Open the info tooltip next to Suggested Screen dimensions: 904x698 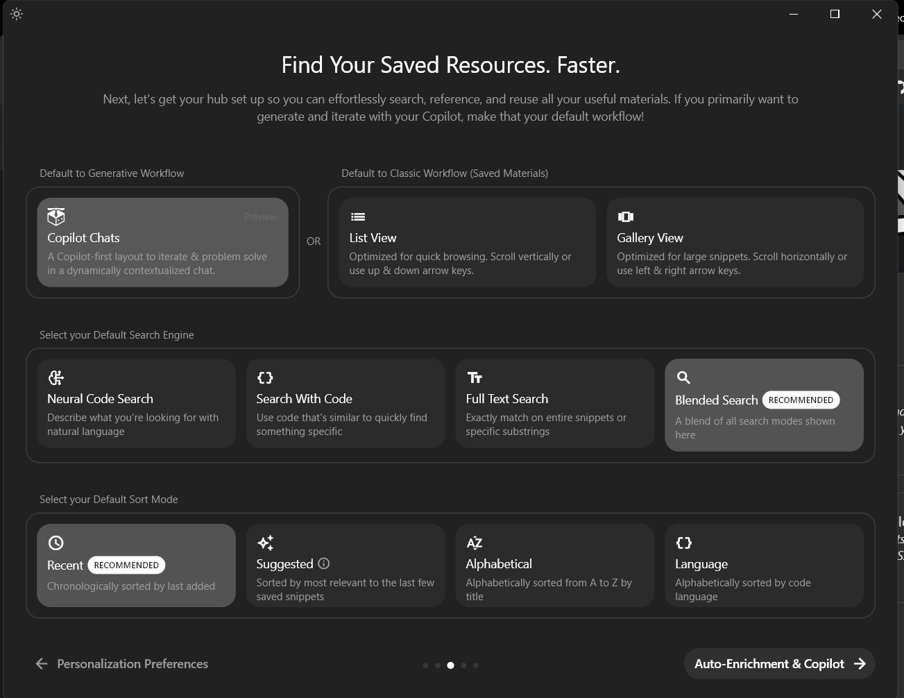click(x=323, y=563)
